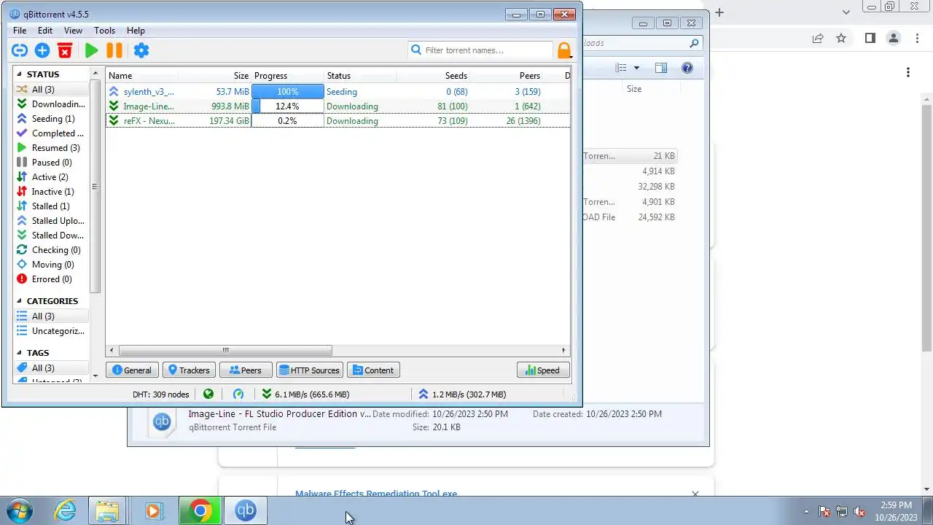Click the download speed status entry
The width and height of the screenshot is (933, 525).
305,394
